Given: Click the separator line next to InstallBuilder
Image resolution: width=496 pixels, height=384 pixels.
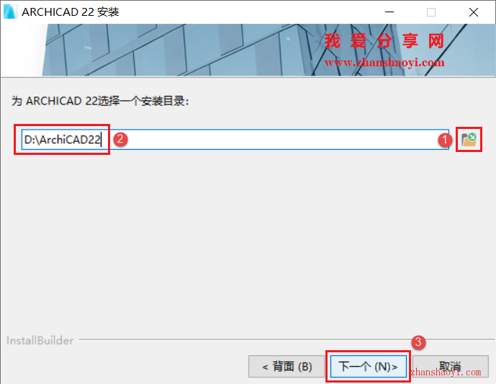Looking at the screenshot, I should tap(287, 339).
